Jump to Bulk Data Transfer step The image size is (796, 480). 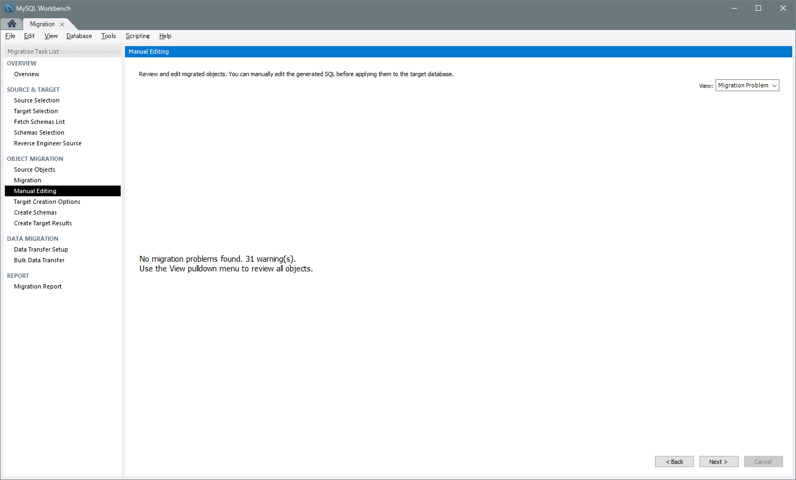39,260
